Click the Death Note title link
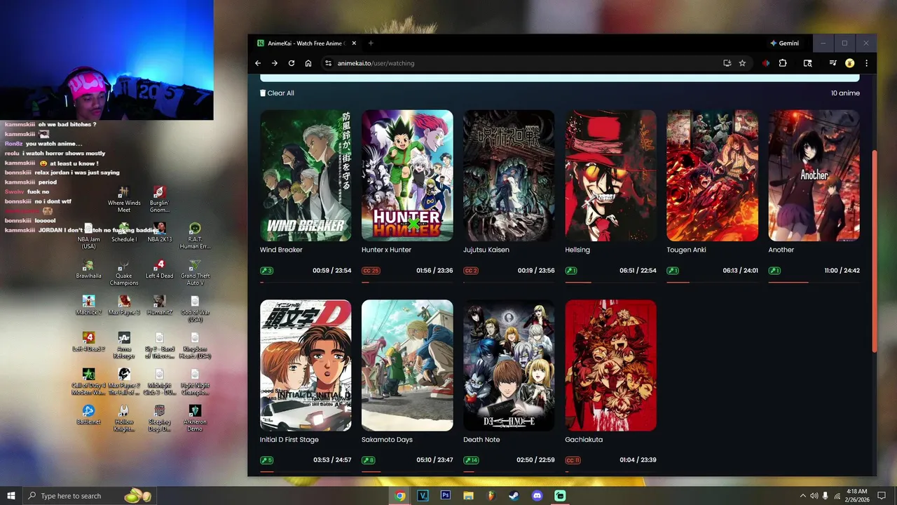Image resolution: width=897 pixels, height=505 pixels. (x=481, y=440)
